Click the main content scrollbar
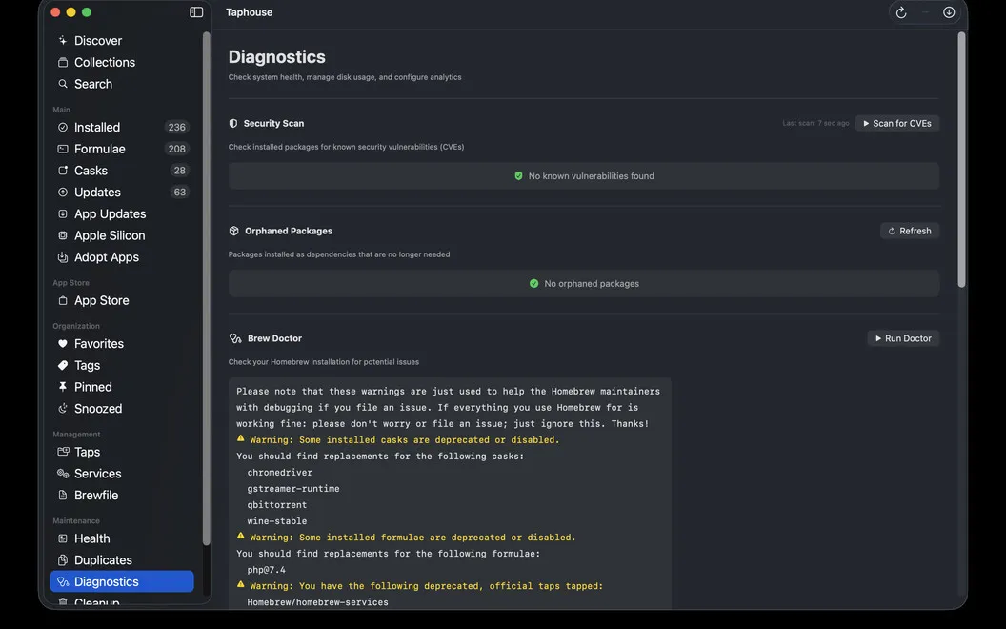 (961, 159)
